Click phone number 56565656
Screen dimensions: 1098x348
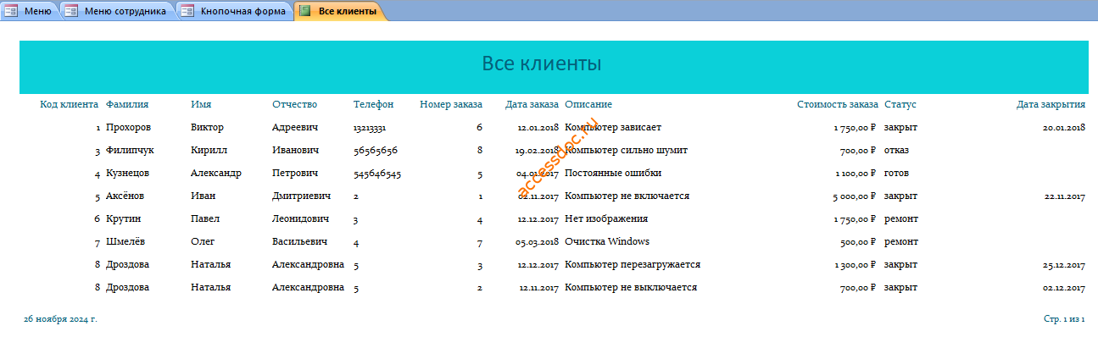(376, 150)
